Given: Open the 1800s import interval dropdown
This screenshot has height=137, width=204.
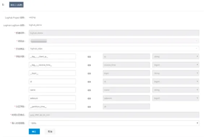Looking at the screenshot, I should point(114,123).
